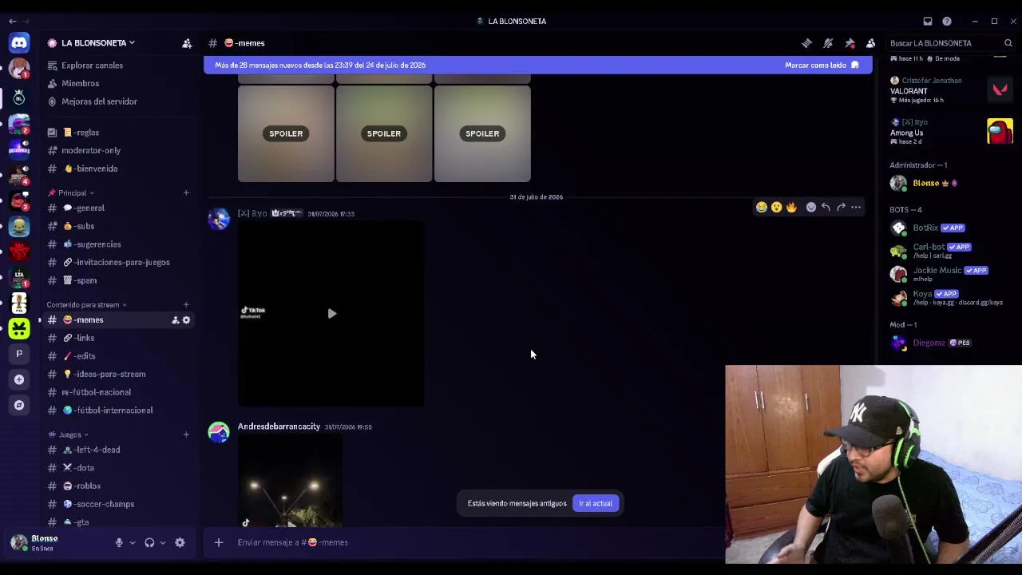Open the reglas channel

(x=120, y=133)
